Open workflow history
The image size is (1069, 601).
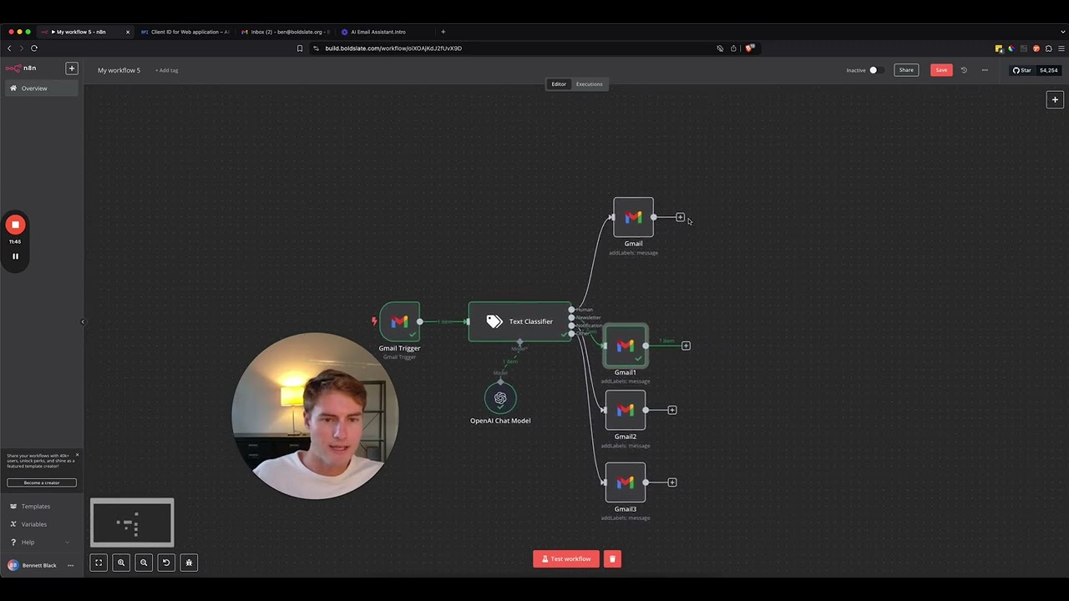[964, 70]
